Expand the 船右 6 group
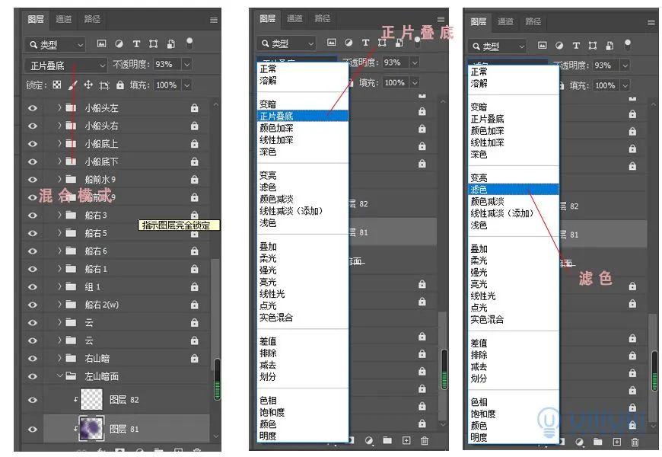 [x=59, y=251]
